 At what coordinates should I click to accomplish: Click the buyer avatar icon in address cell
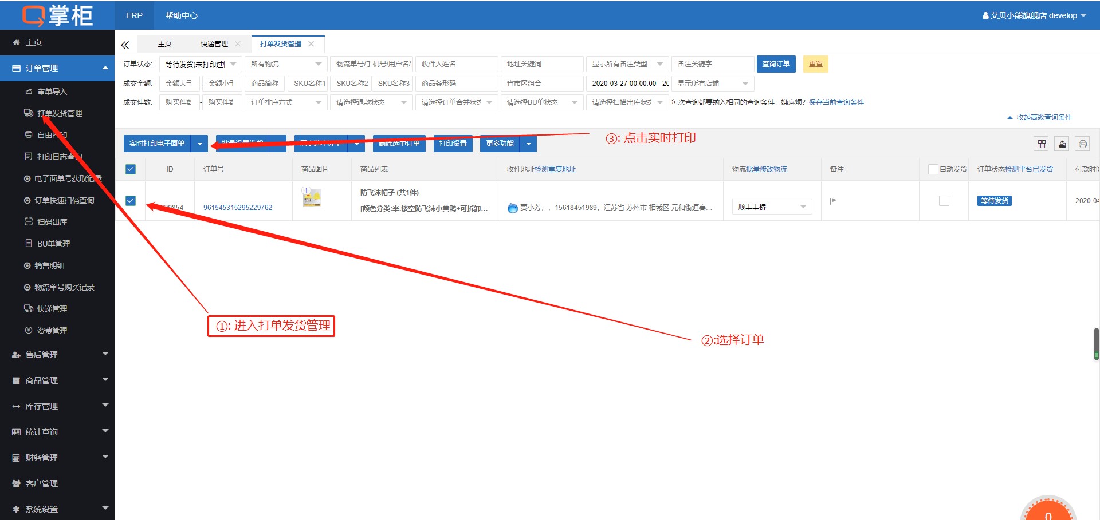(513, 208)
